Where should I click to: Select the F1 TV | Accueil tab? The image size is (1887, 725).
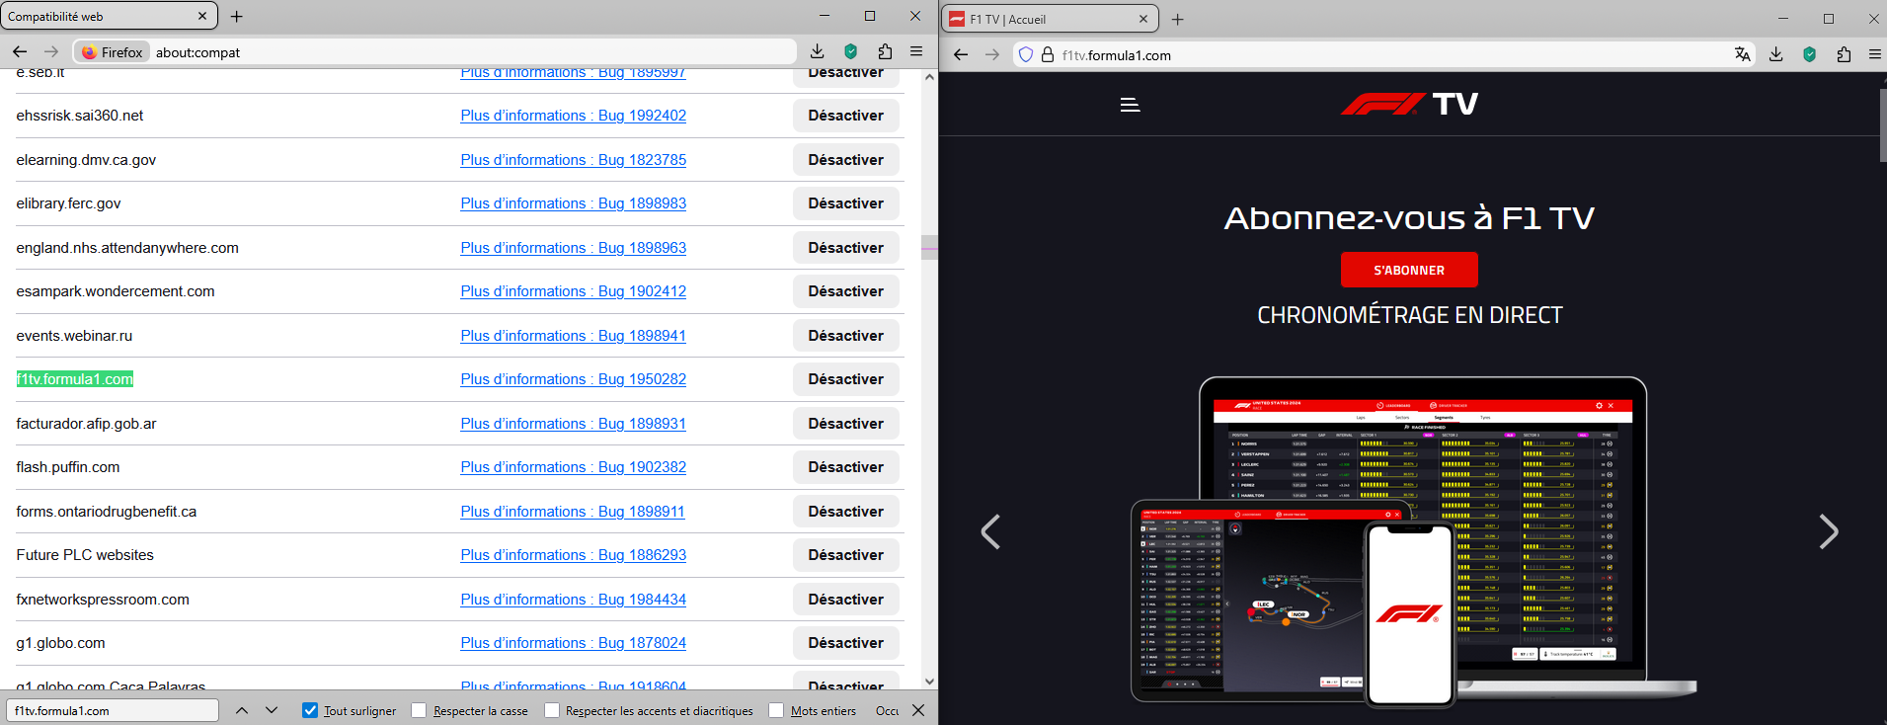(x=1049, y=19)
